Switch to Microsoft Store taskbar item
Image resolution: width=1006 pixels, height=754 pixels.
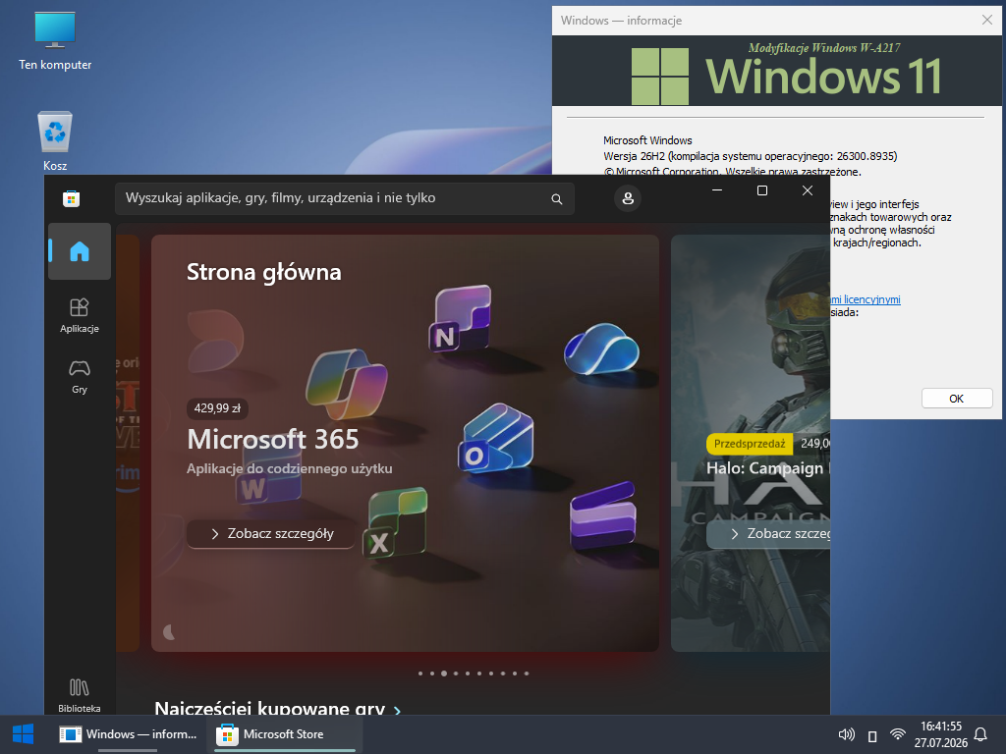point(285,734)
